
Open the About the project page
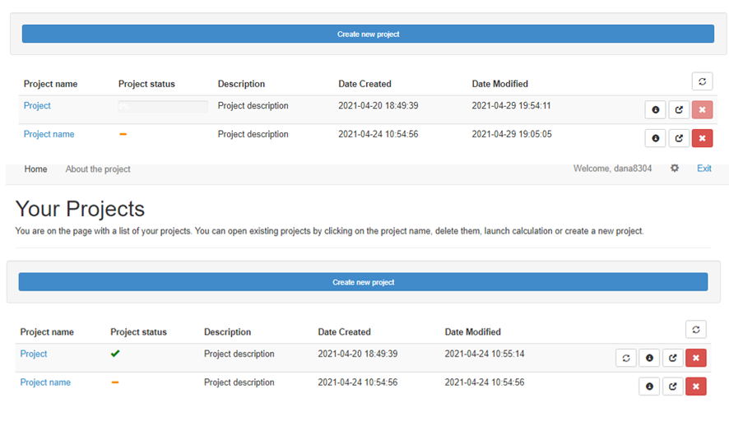(x=98, y=169)
